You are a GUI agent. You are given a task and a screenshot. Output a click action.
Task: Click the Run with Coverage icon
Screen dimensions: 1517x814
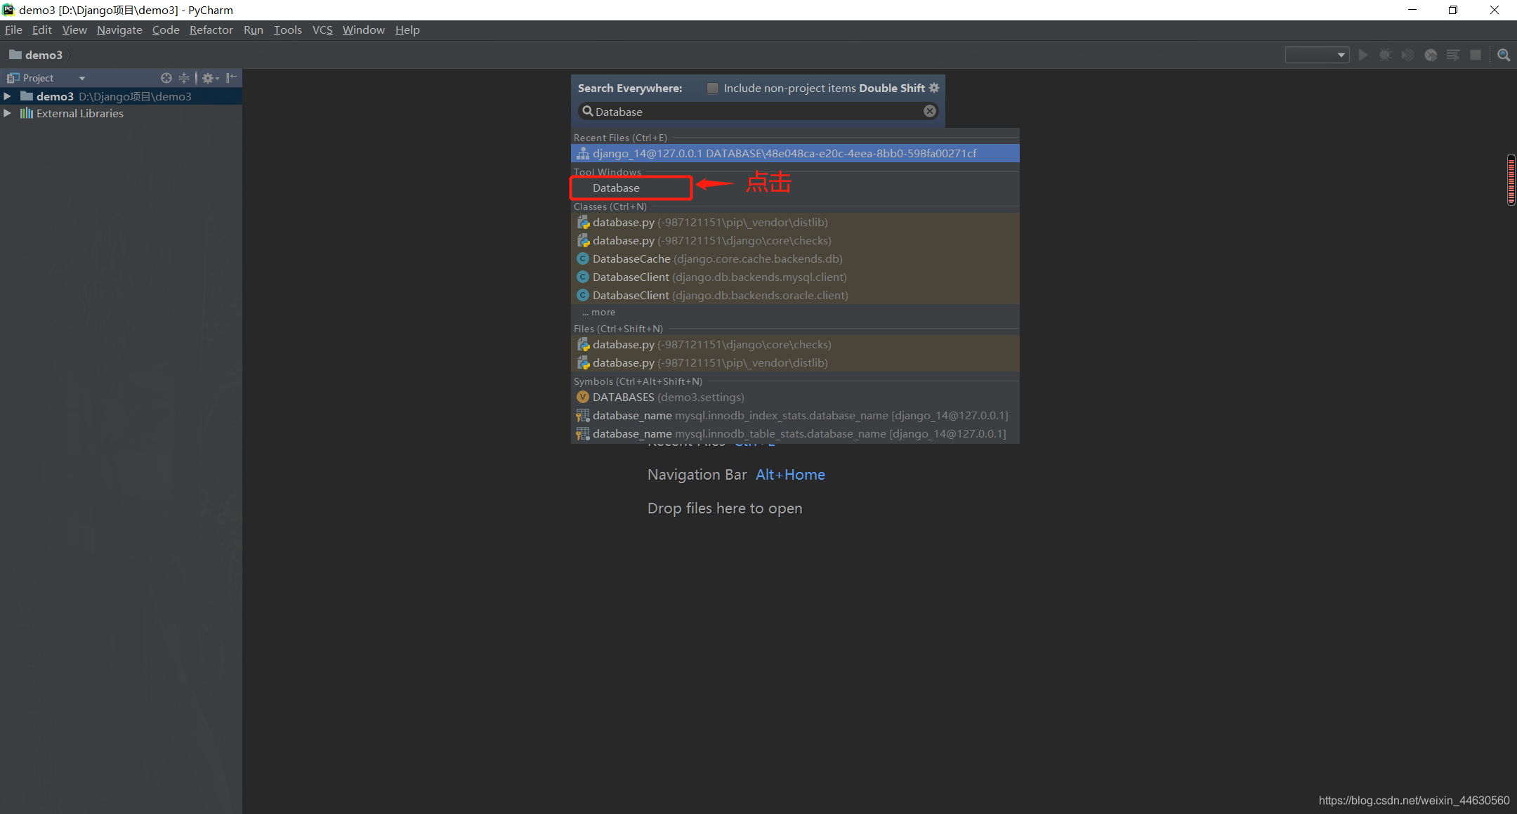1407,55
